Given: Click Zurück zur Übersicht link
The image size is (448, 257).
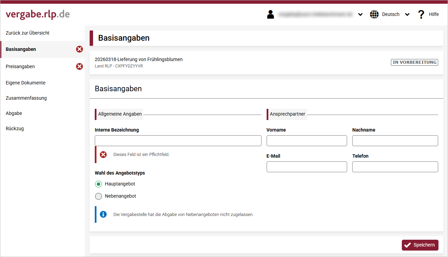Looking at the screenshot, I should coord(28,33).
